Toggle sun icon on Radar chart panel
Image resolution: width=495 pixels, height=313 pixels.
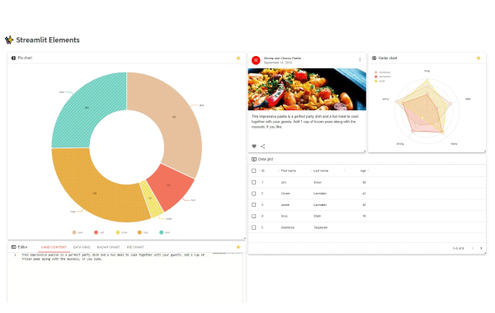[478, 58]
